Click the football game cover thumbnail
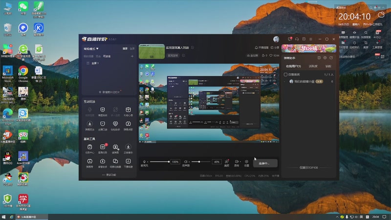 tap(152, 52)
